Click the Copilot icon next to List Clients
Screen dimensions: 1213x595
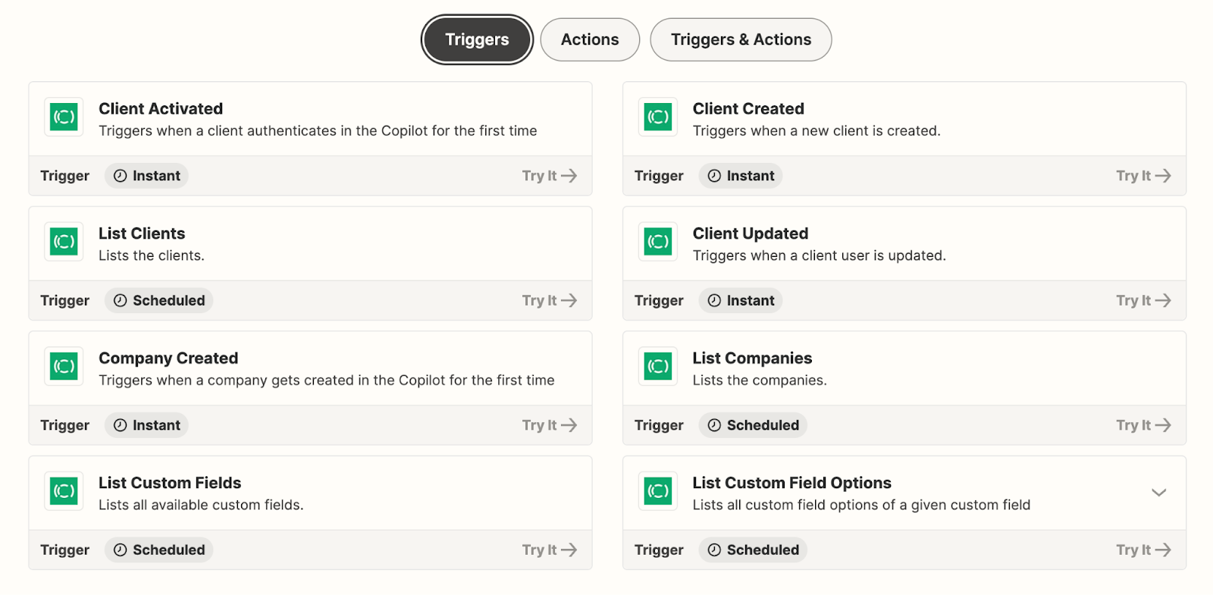pyautogui.click(x=64, y=242)
